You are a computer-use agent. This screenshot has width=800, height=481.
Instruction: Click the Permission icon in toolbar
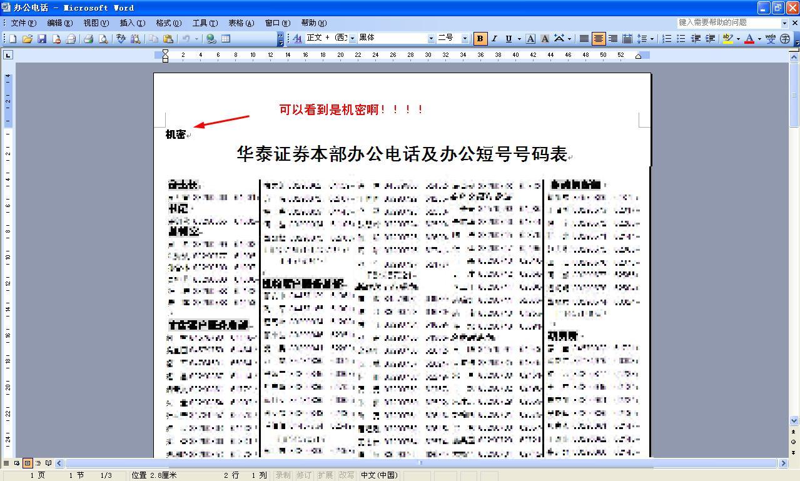(56, 39)
